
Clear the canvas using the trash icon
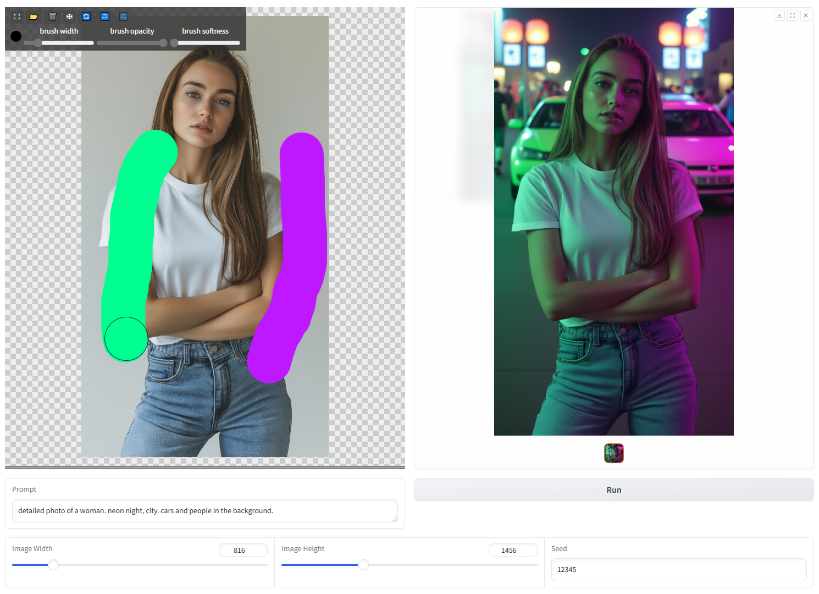pyautogui.click(x=52, y=16)
